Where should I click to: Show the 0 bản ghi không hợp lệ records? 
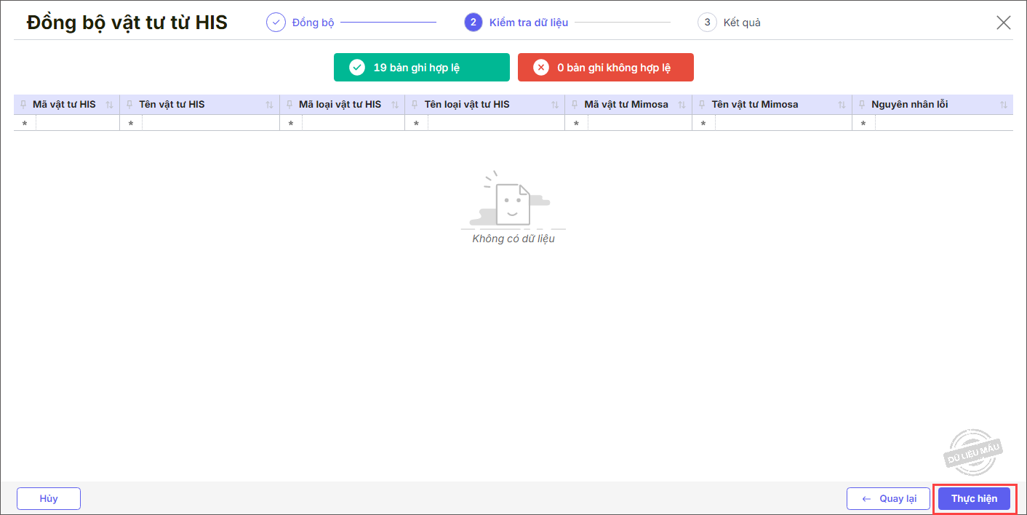click(606, 68)
